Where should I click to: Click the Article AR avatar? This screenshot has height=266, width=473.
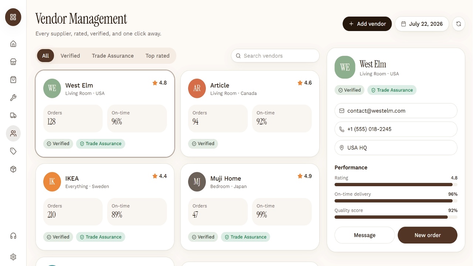pyautogui.click(x=197, y=88)
